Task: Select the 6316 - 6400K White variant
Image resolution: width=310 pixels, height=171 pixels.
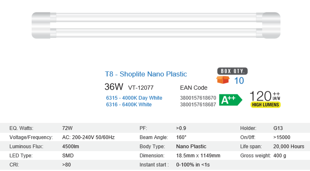Action: point(129,105)
